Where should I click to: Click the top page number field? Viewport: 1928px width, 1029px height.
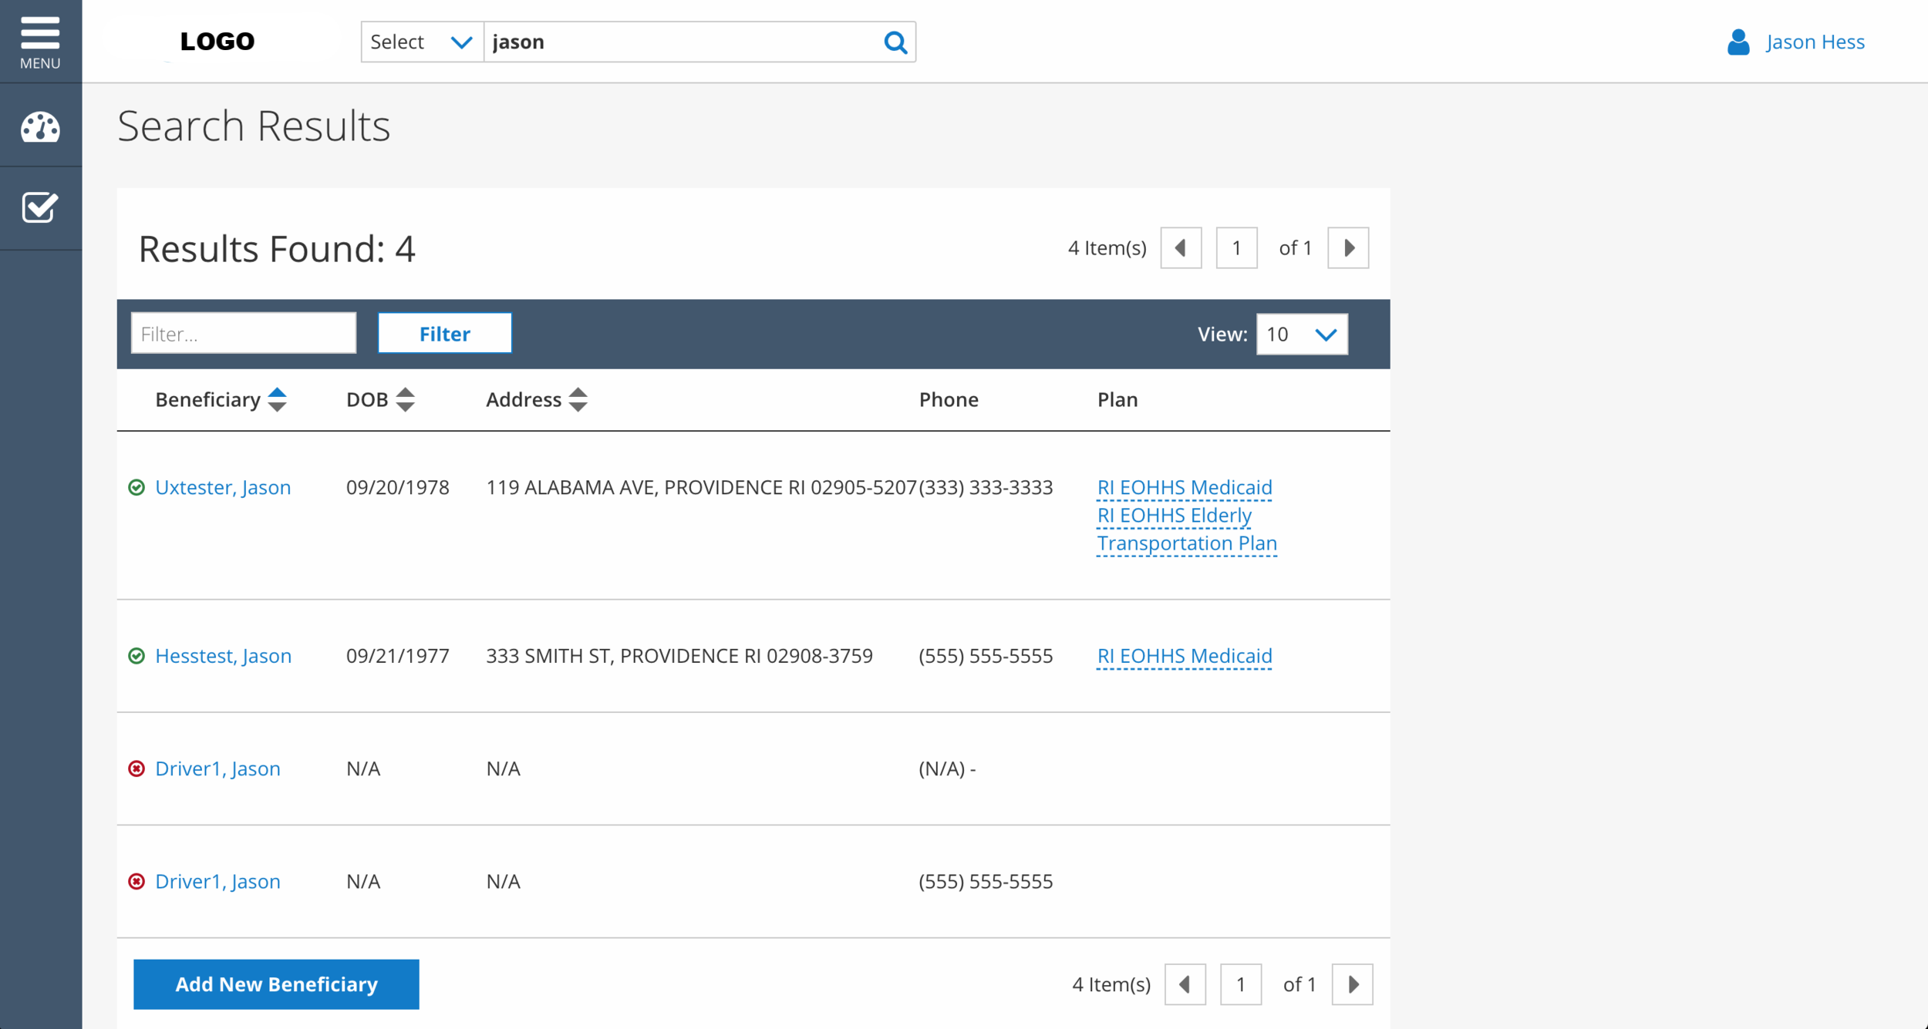coord(1236,248)
